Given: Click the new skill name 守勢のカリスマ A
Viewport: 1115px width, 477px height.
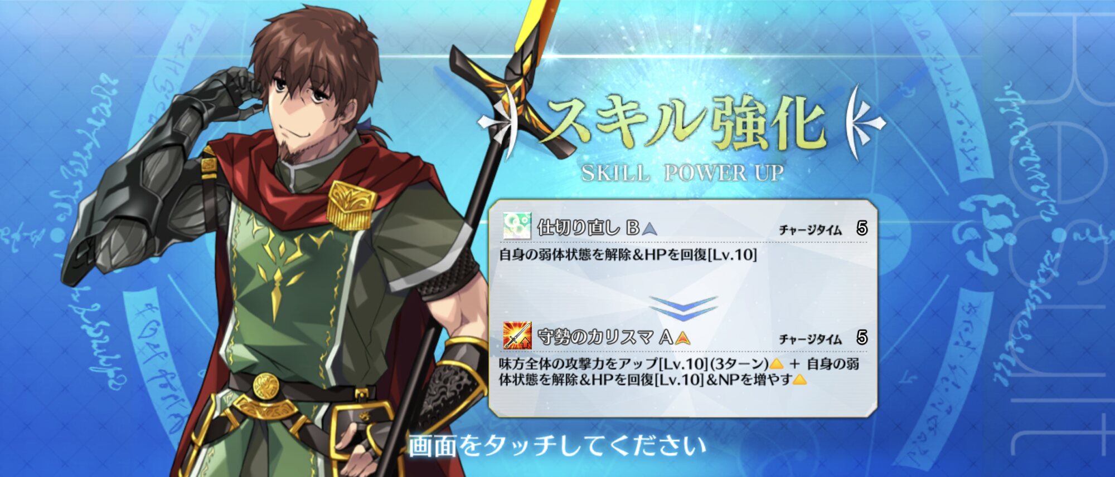Looking at the screenshot, I should [605, 337].
